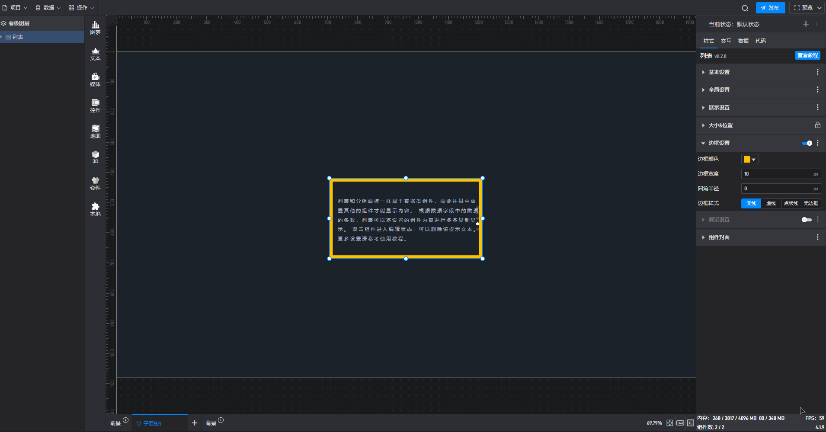Add new 背景 background layer plus icon
The width and height of the screenshot is (826, 432).
221,420
